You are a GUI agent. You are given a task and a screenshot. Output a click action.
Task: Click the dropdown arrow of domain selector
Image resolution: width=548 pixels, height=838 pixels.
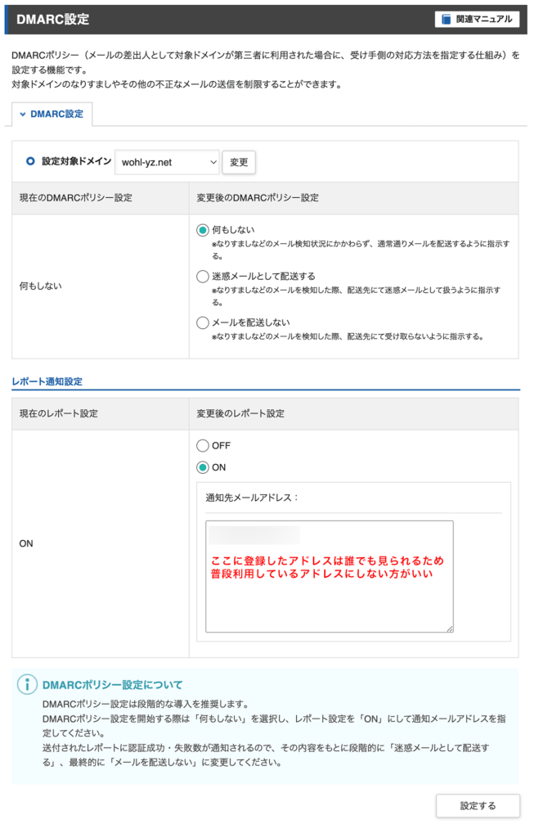(213, 163)
